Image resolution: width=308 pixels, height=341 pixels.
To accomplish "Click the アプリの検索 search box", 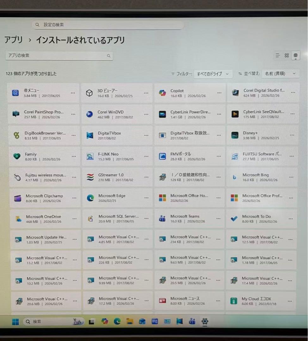I will point(59,56).
